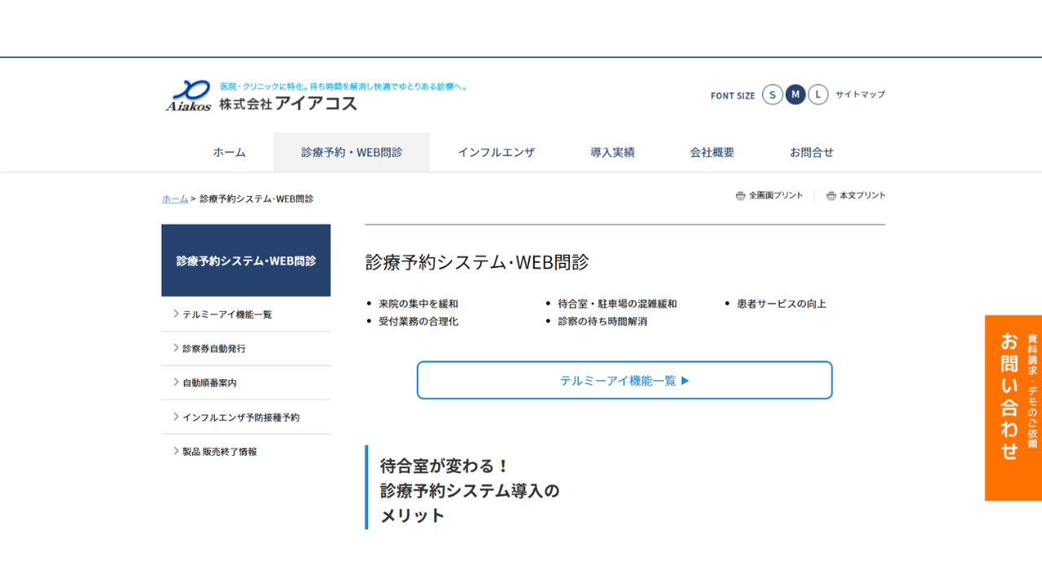1042x586 pixels.
Task: Click the blue tagline above company name
Action: tap(344, 85)
